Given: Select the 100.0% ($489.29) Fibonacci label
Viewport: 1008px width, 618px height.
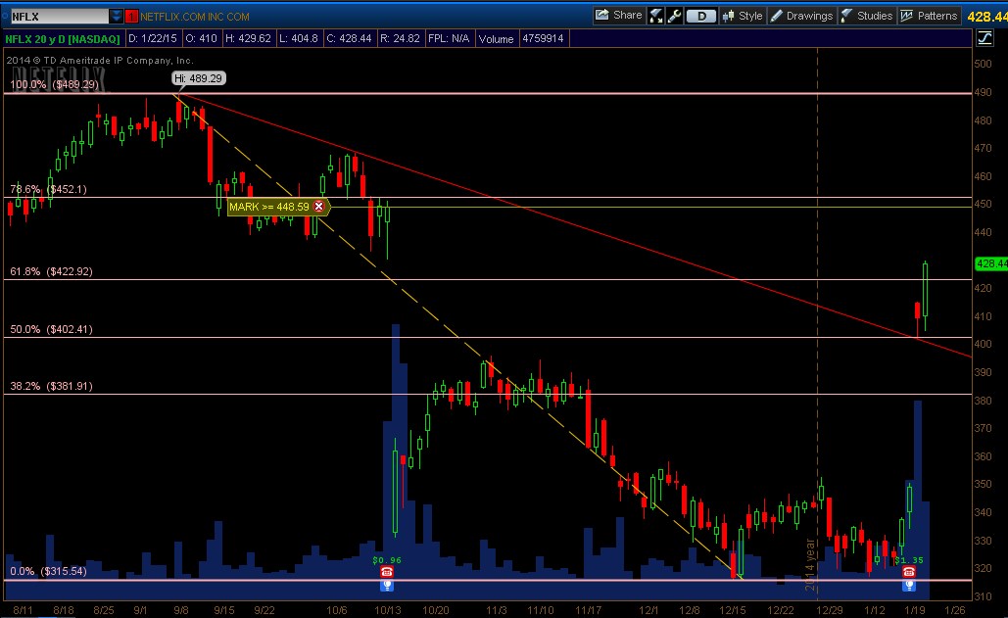Looking at the screenshot, I should (54, 84).
